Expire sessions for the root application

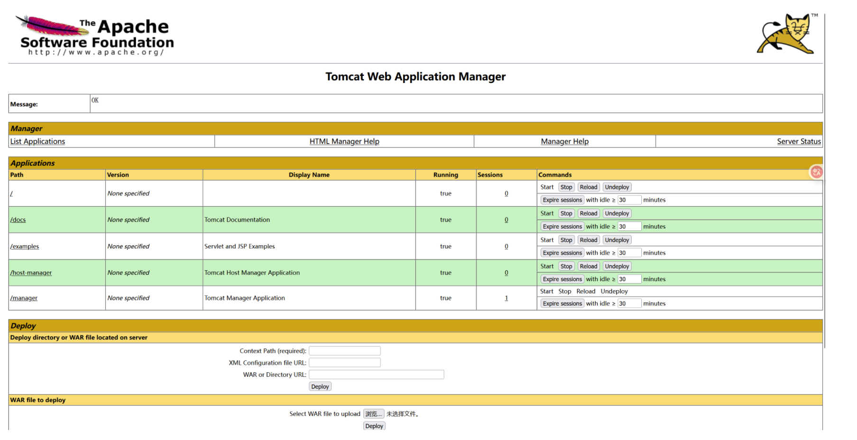coord(562,200)
